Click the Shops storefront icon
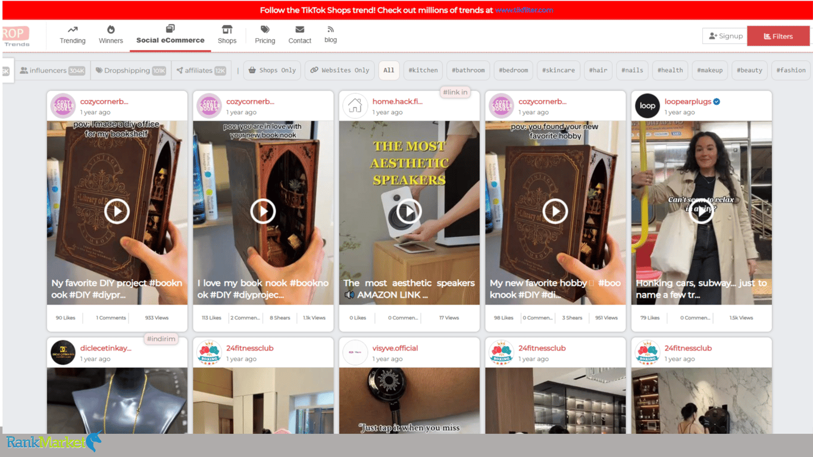The width and height of the screenshot is (813, 457). (227, 29)
